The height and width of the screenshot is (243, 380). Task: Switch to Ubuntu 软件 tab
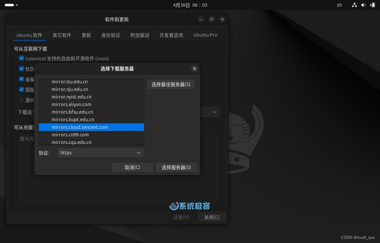(29, 35)
